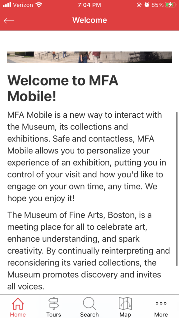Select the More tab label
This screenshot has height=318, width=179.
pos(161,315)
